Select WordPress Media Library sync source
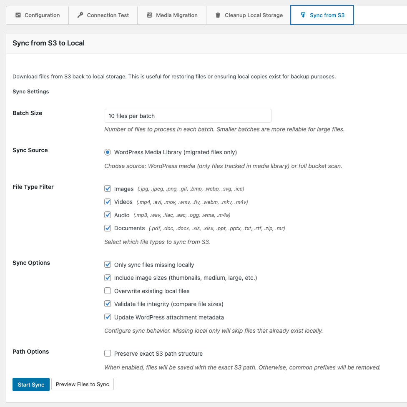 click(x=108, y=152)
